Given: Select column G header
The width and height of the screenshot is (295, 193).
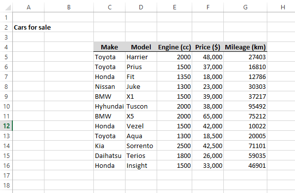Looking at the screenshot, I should point(245,7).
